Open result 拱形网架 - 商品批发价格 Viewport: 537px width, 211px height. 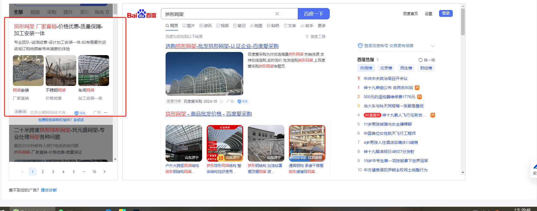click(x=209, y=114)
